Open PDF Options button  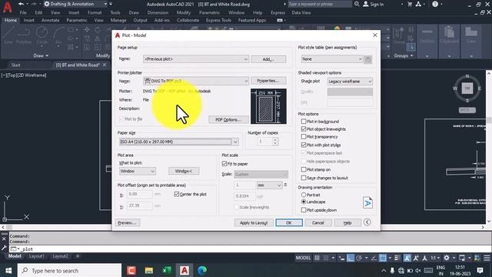228,120
